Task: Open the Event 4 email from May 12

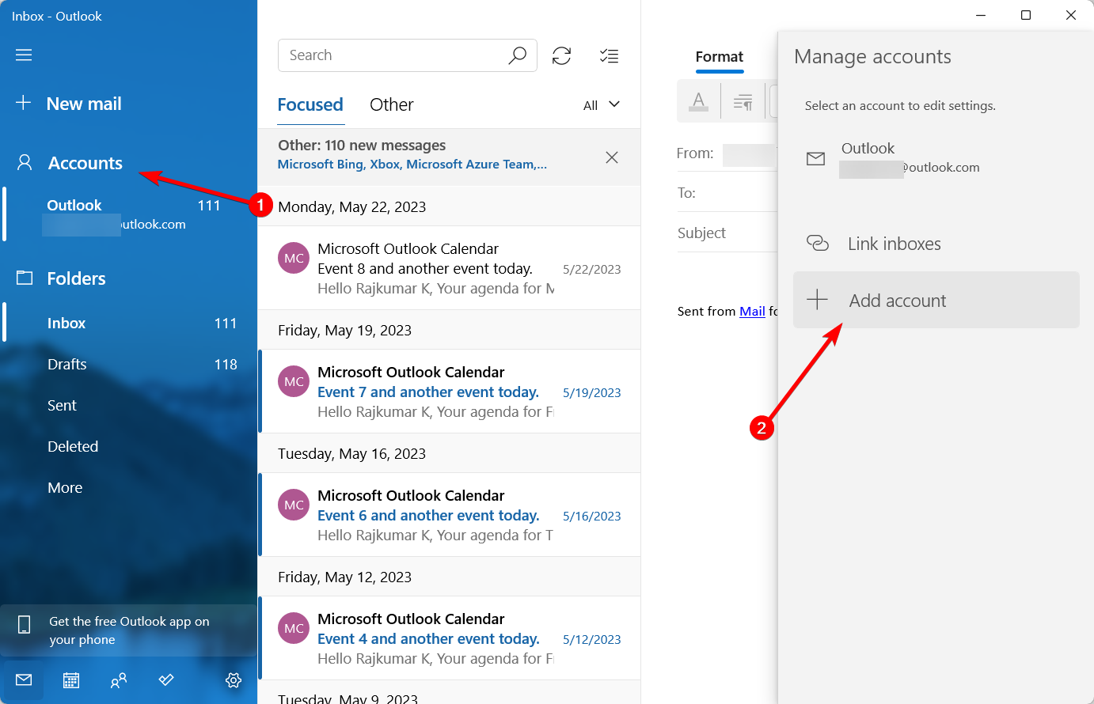Action: click(x=449, y=638)
